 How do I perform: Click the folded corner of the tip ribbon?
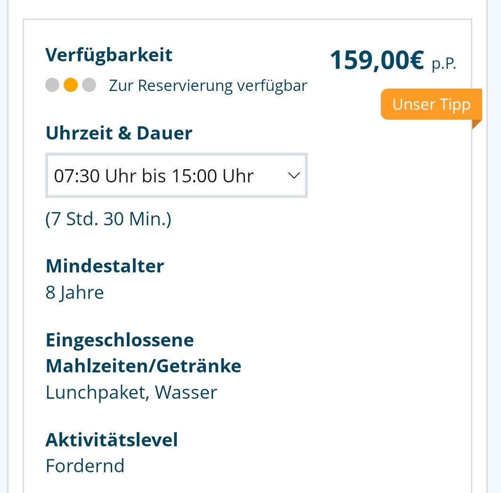pyautogui.click(x=476, y=123)
